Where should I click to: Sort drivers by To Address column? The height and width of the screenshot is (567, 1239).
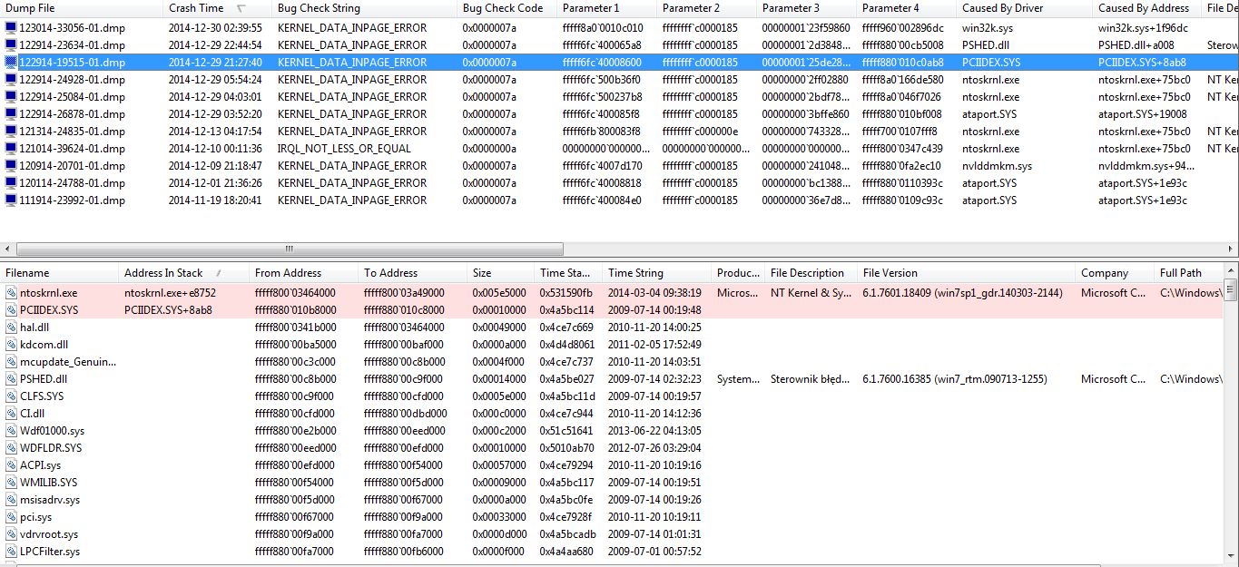[413, 273]
